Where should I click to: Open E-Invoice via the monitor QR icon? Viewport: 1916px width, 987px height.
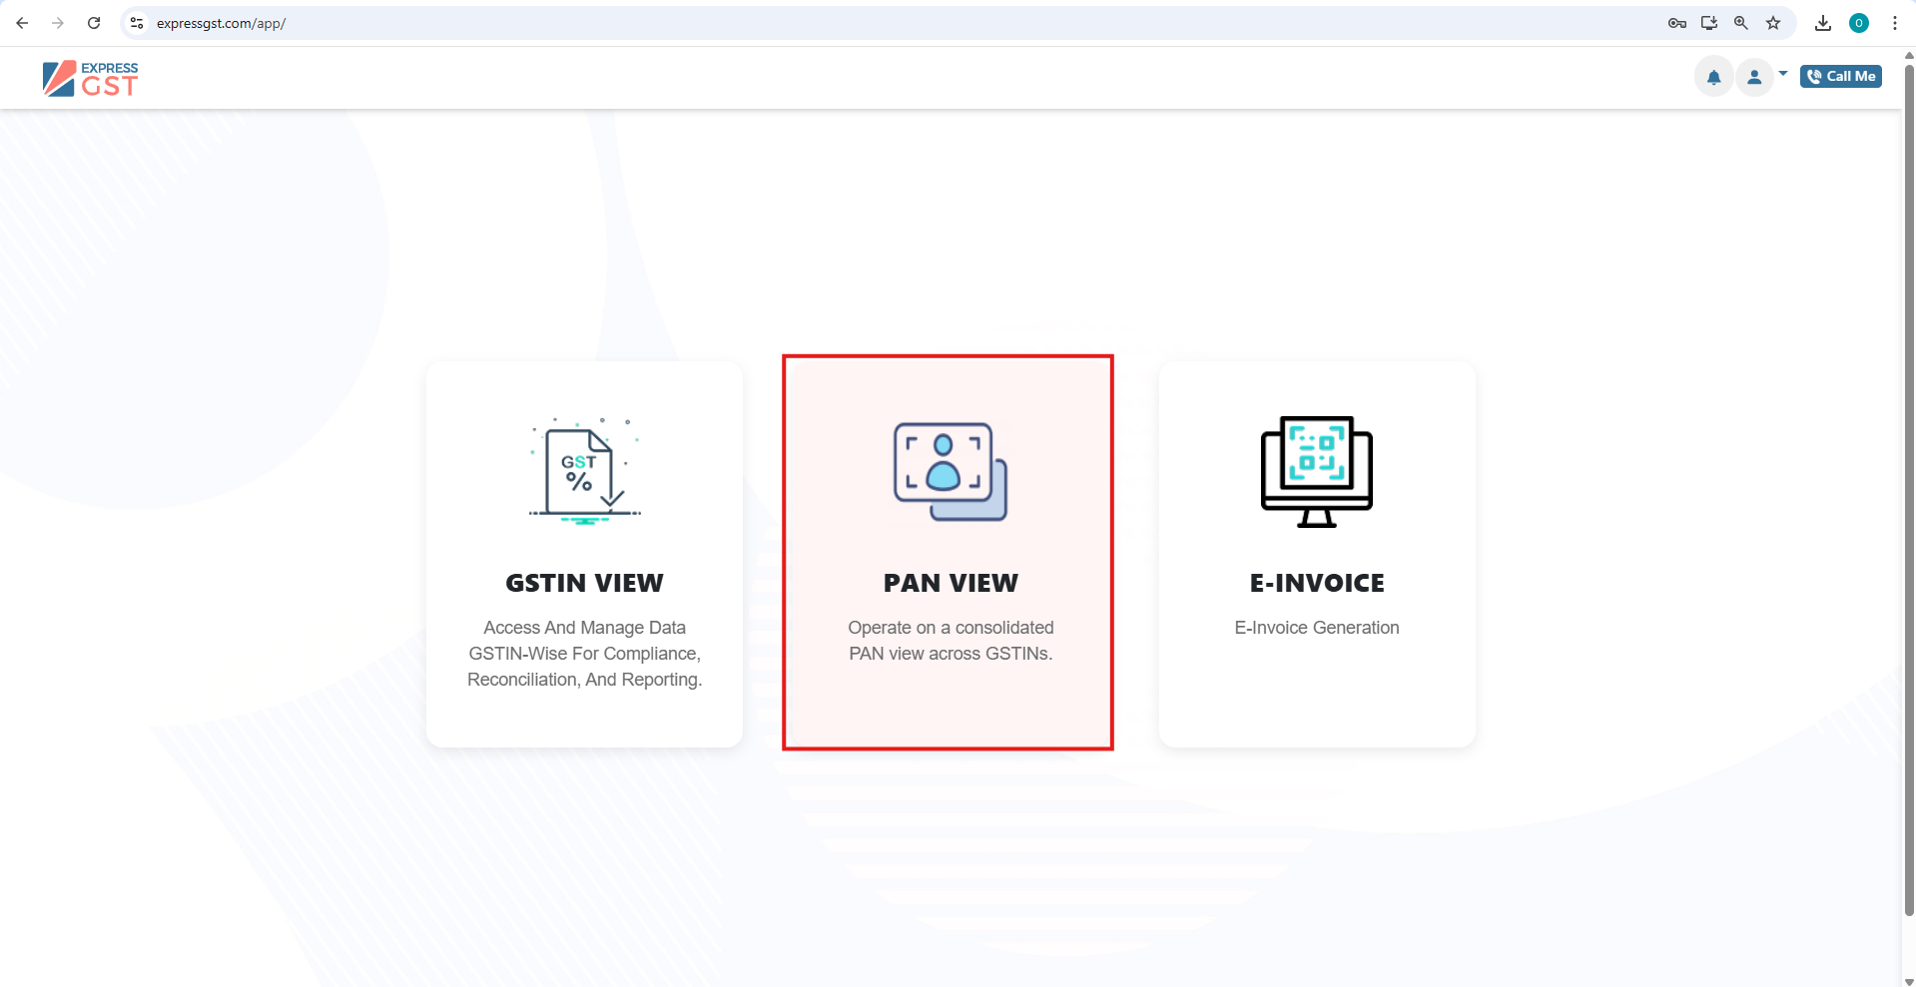click(x=1316, y=471)
